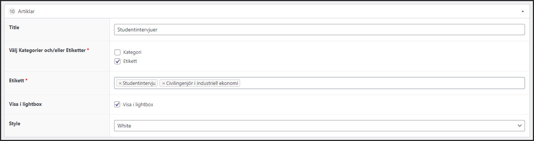Collapse the Artiklar panel with the triangle
The image size is (534, 141).
click(x=522, y=12)
